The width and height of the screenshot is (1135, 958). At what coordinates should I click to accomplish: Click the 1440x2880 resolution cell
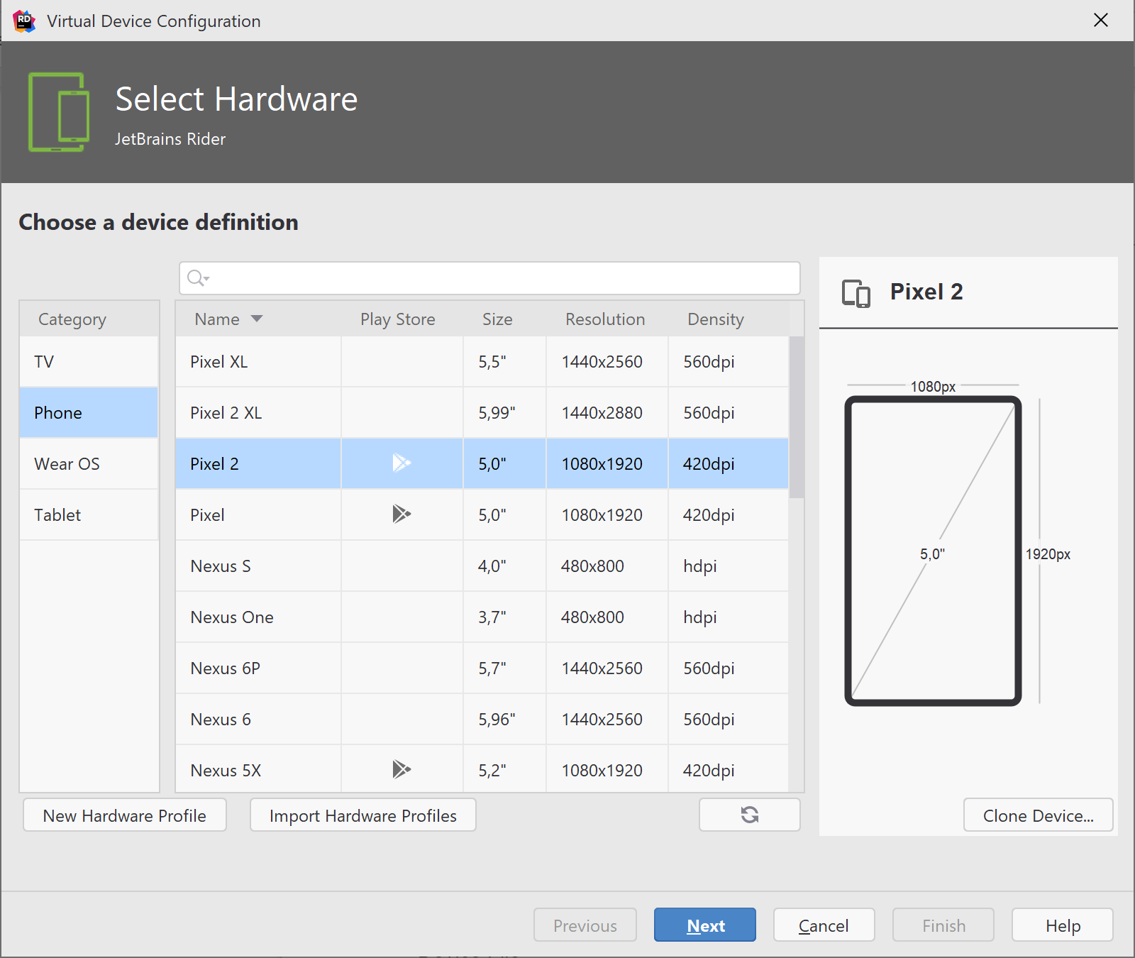coord(607,413)
